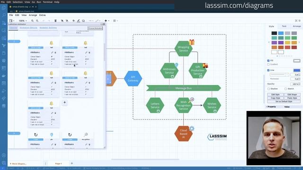
Task: Select the gear icon on Cloud Based AI
Action: [192, 128]
